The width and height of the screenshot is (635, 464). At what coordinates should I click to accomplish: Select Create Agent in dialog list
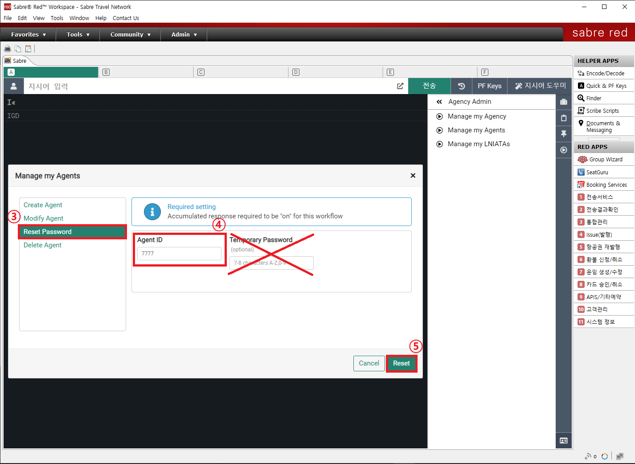(x=43, y=205)
